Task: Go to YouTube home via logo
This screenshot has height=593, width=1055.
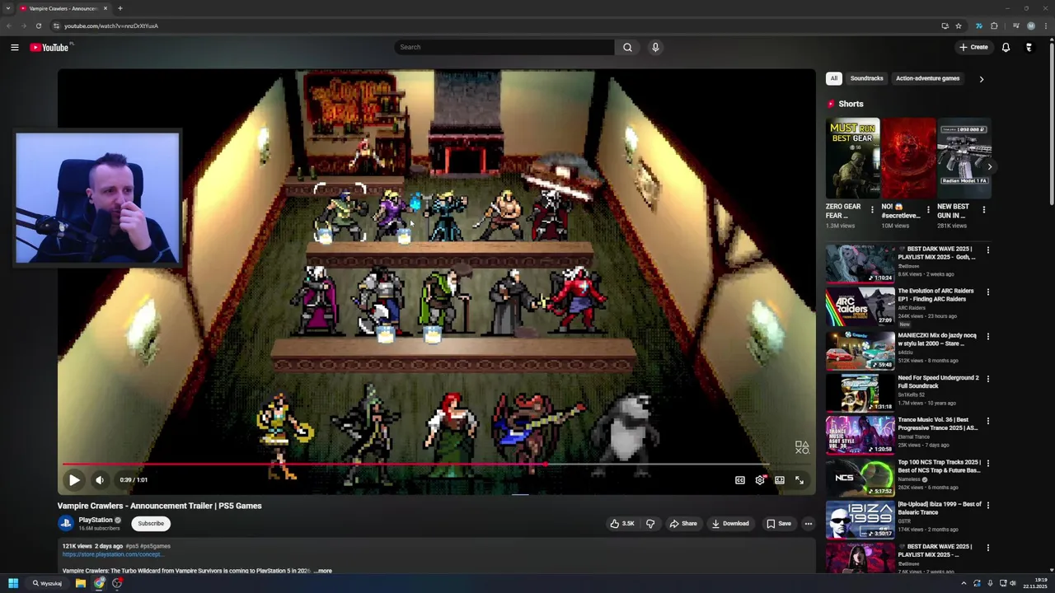Action: (49, 47)
